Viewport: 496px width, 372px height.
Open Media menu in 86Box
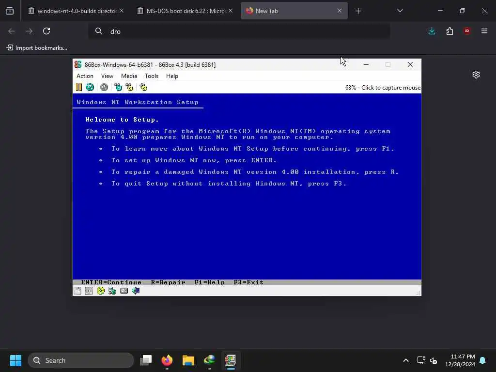[129, 76]
